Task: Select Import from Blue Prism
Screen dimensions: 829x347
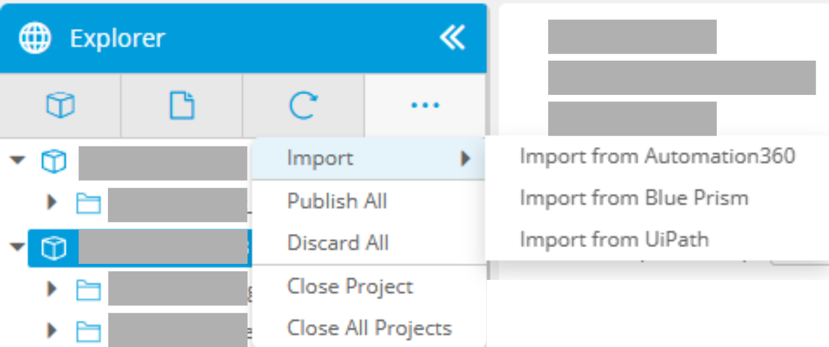Action: click(x=634, y=198)
